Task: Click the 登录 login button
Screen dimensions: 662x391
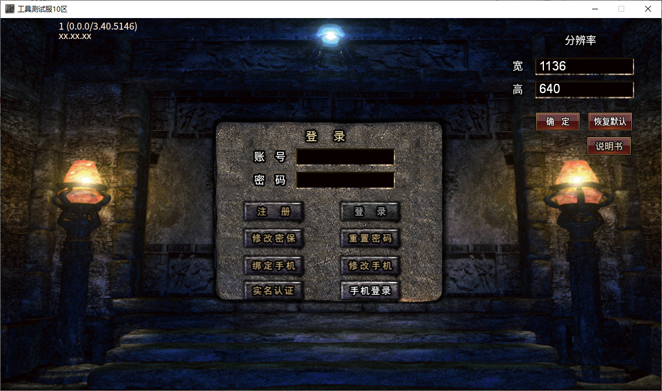Action: (370, 212)
